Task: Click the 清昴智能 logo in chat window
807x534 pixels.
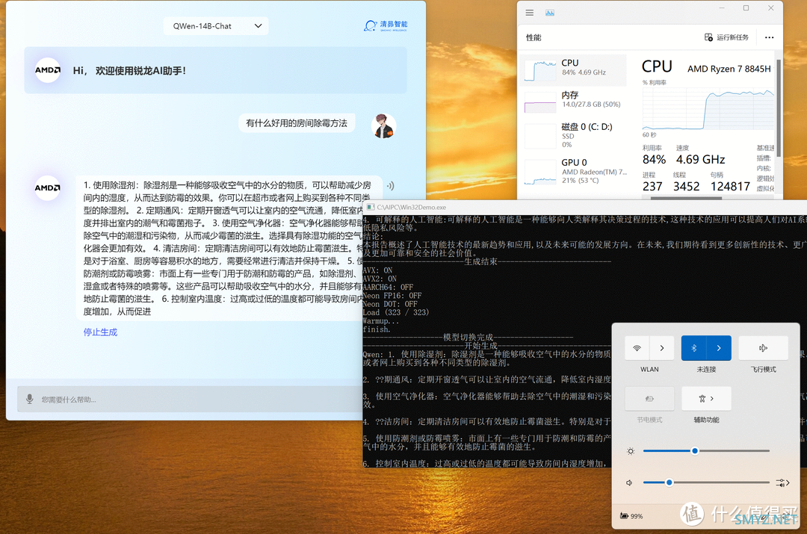Action: click(x=386, y=25)
